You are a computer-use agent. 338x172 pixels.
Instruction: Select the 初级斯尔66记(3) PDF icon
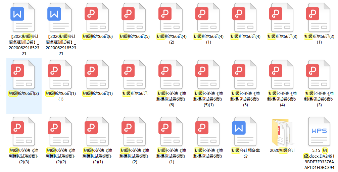(x=281, y=17)
